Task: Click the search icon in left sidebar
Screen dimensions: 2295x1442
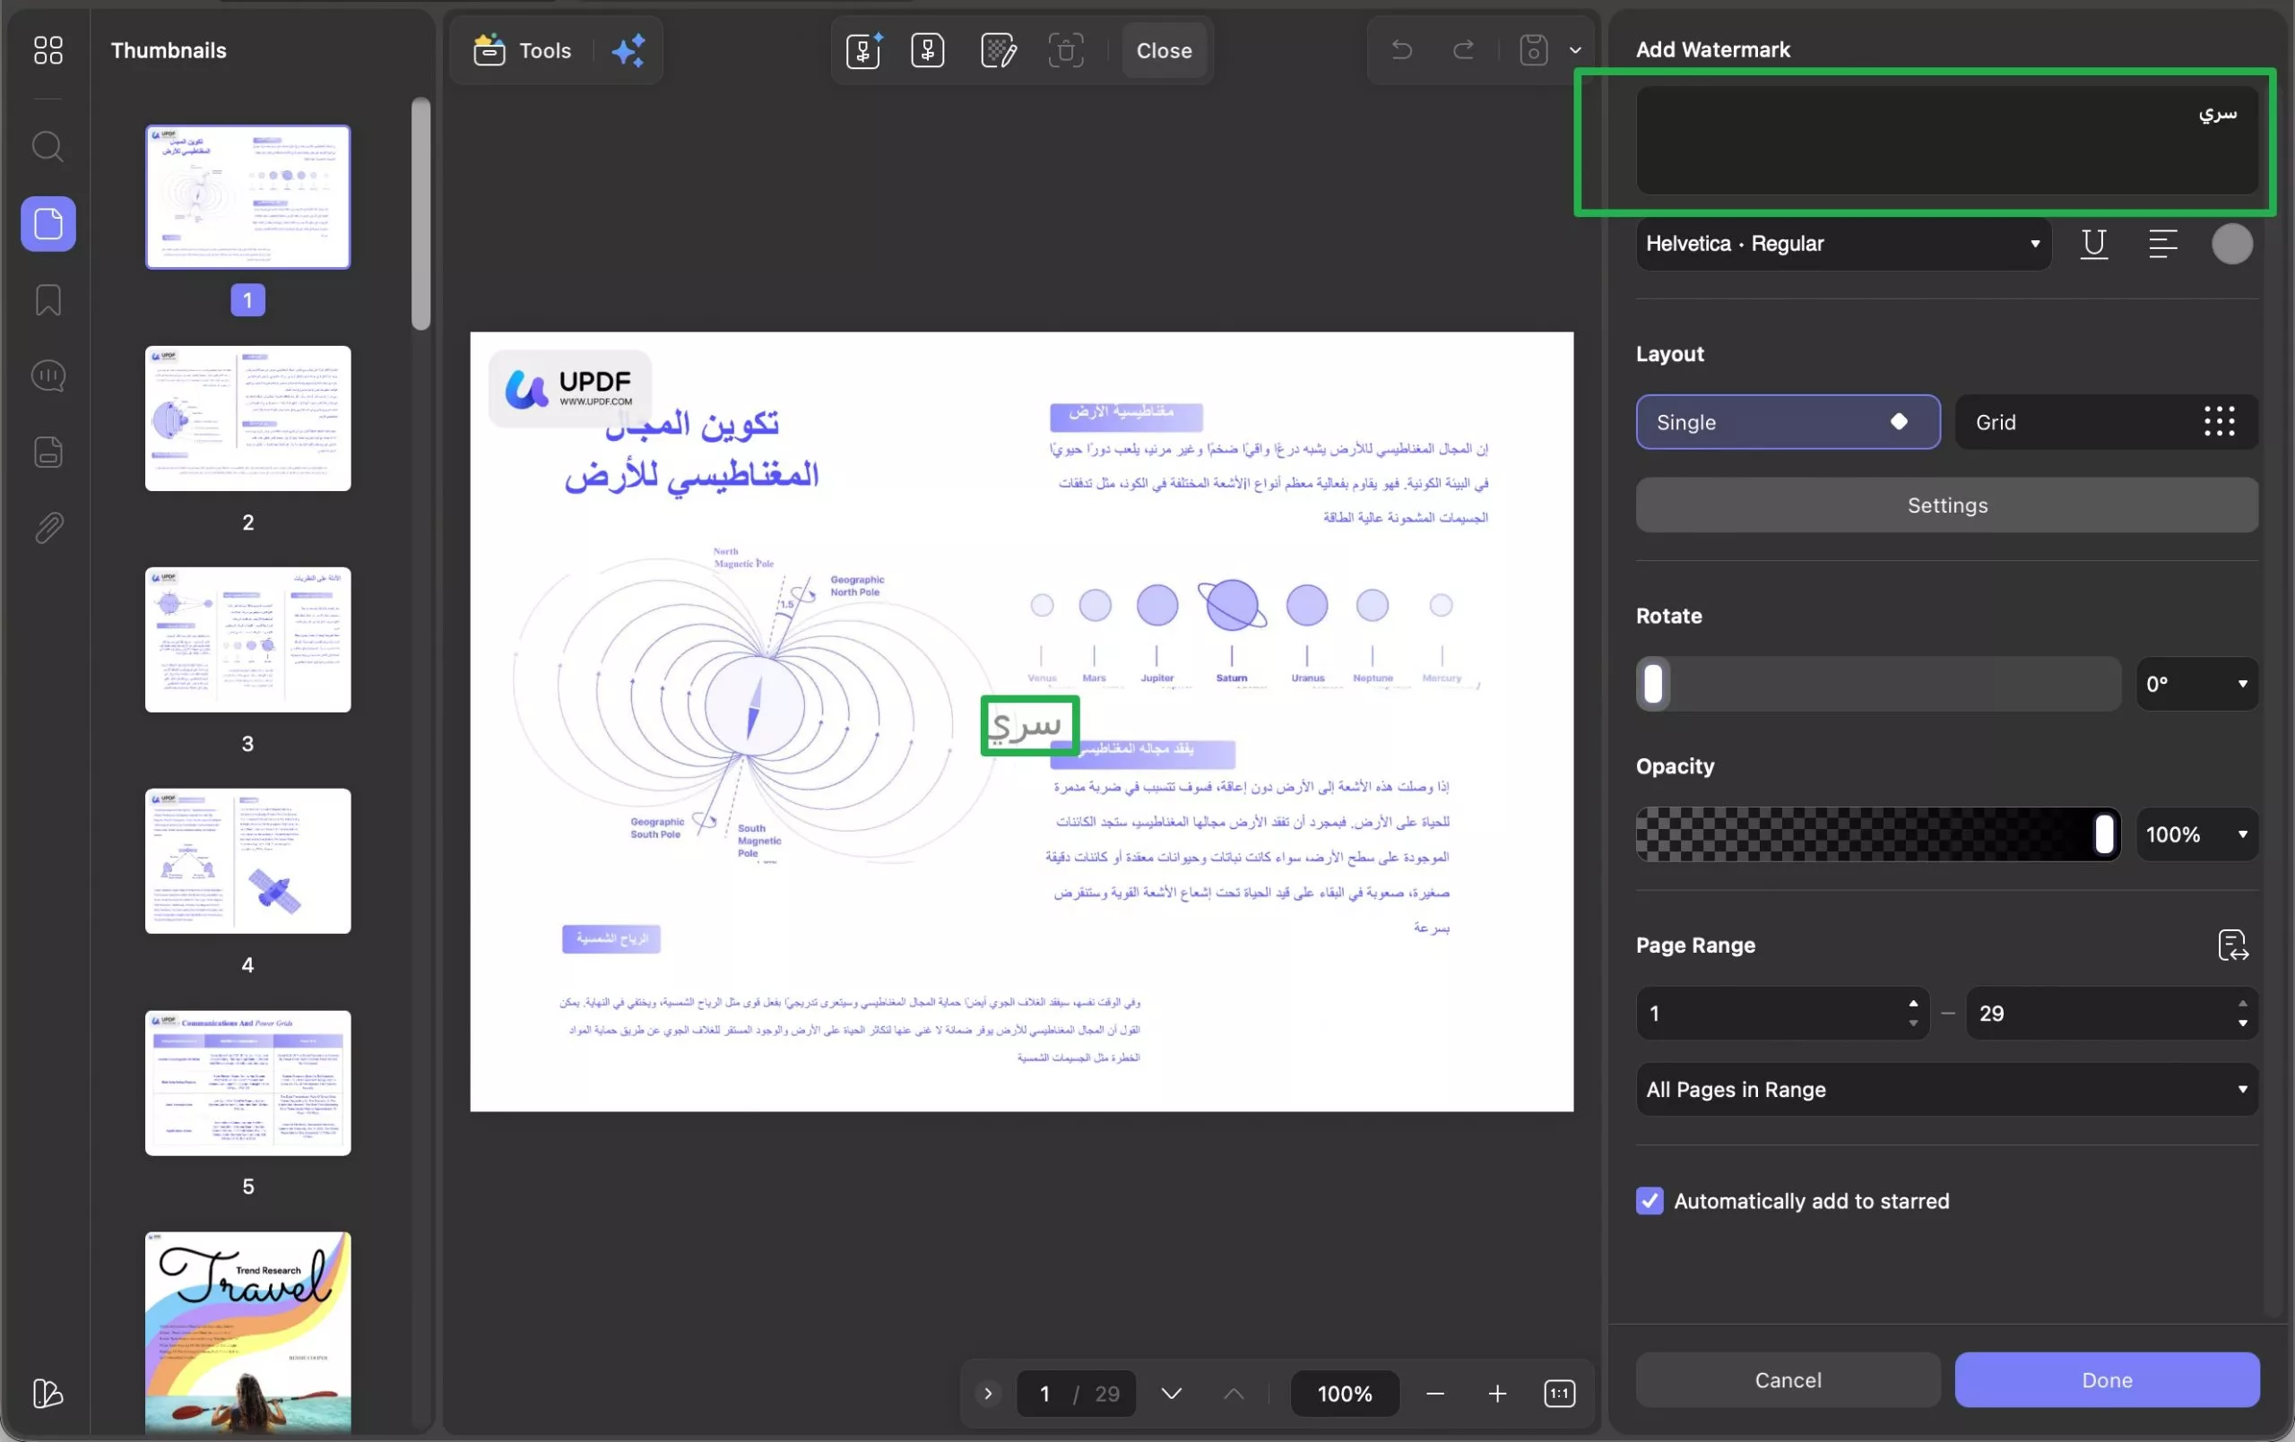Action: pyautogui.click(x=48, y=147)
